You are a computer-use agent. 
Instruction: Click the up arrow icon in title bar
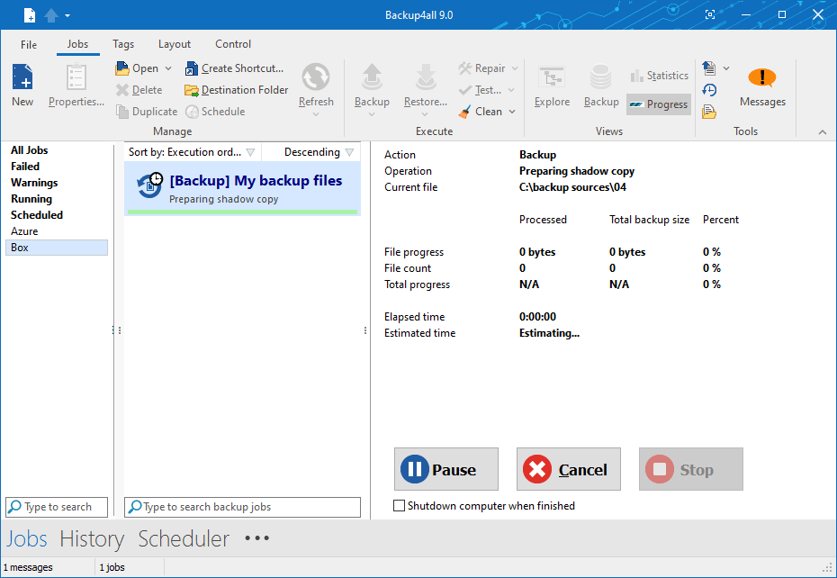pyautogui.click(x=51, y=15)
